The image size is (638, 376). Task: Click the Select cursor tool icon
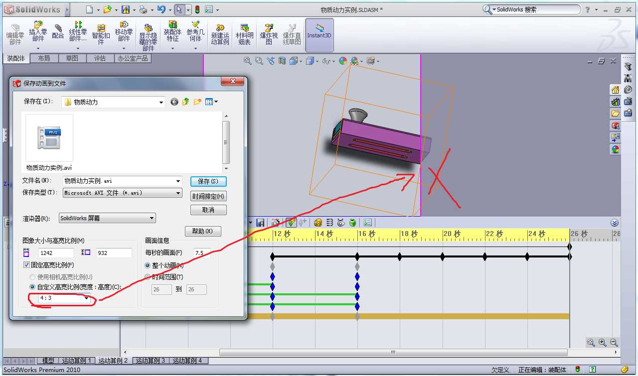[179, 9]
